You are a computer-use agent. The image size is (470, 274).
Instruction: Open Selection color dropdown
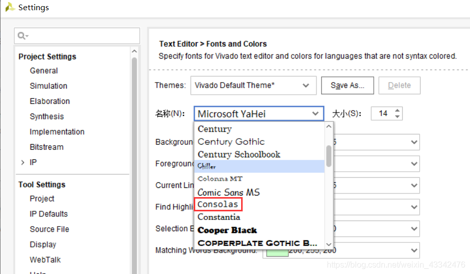click(414, 229)
